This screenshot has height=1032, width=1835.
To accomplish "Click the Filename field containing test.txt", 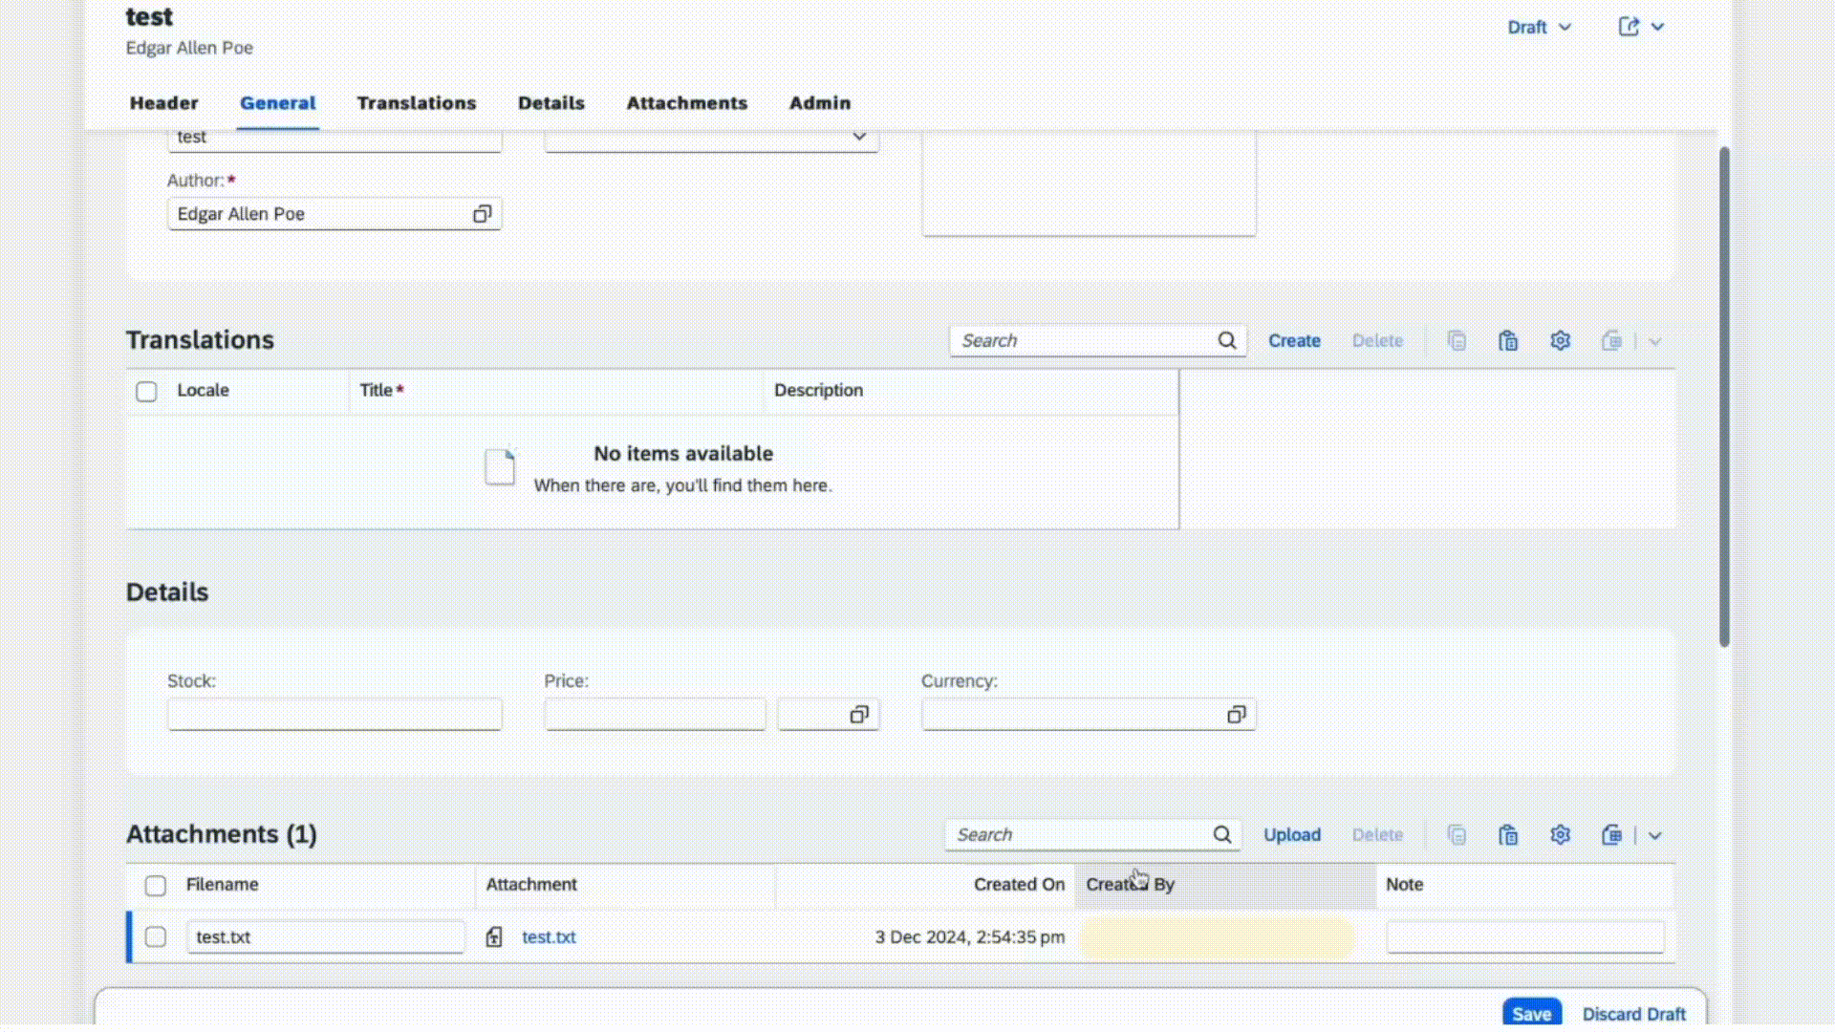I will [325, 937].
